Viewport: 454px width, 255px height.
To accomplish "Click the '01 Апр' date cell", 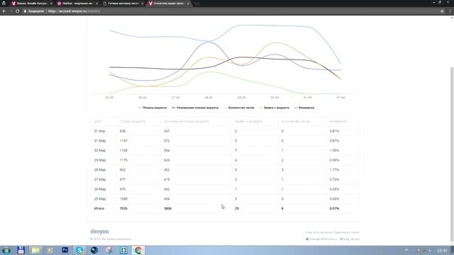I will pos(99,131).
